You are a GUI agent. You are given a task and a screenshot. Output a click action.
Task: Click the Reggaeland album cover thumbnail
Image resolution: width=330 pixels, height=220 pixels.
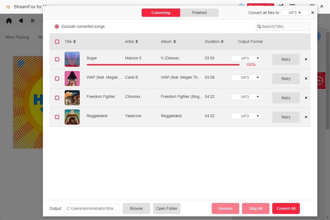tap(72, 117)
